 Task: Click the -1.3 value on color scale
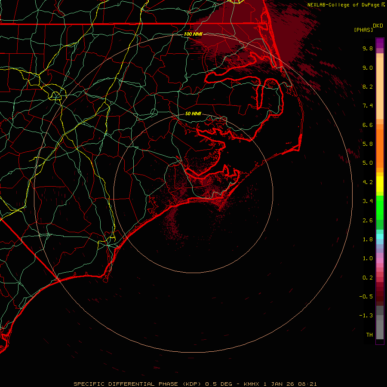click(366, 316)
